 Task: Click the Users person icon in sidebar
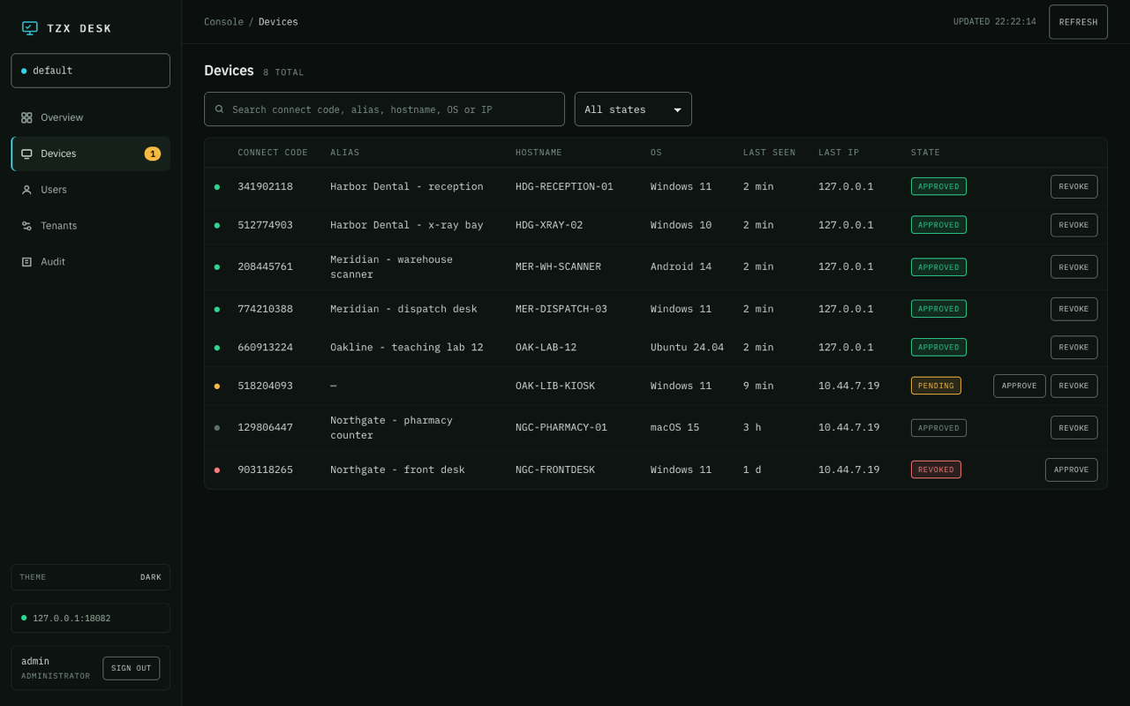tap(26, 190)
